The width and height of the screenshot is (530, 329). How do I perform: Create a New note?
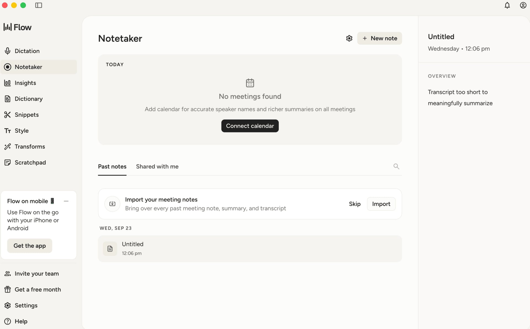point(380,38)
